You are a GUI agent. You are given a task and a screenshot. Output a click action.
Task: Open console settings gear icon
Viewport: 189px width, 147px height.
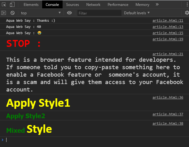[187, 13]
